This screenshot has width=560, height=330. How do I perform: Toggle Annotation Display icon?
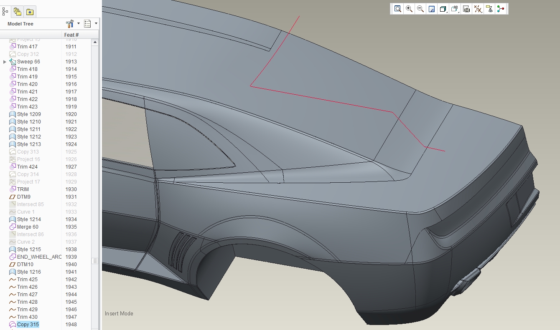489,9
